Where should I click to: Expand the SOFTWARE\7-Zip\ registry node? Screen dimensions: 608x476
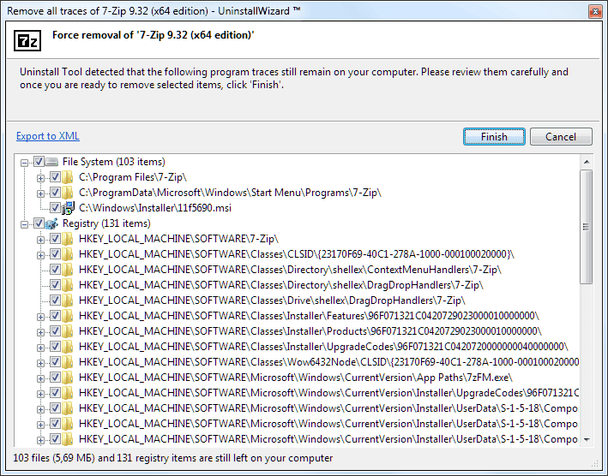coord(40,240)
